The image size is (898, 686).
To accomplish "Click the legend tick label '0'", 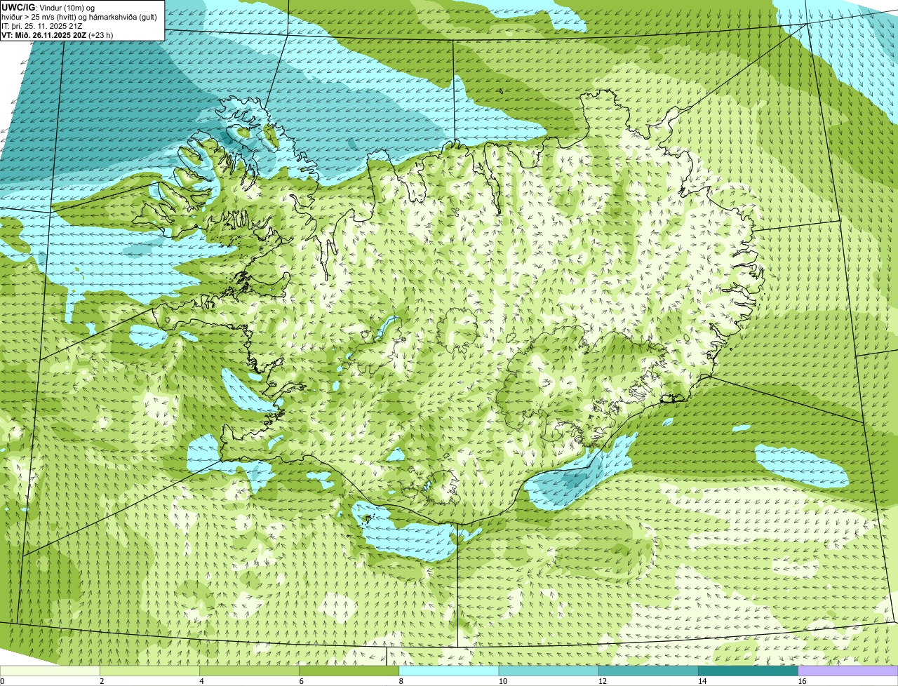I will click(2, 681).
